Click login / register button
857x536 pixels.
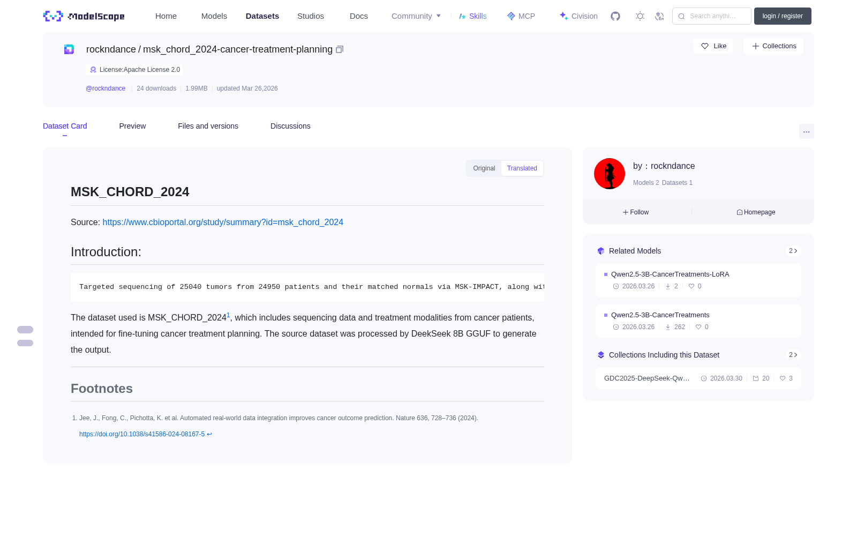(x=783, y=16)
